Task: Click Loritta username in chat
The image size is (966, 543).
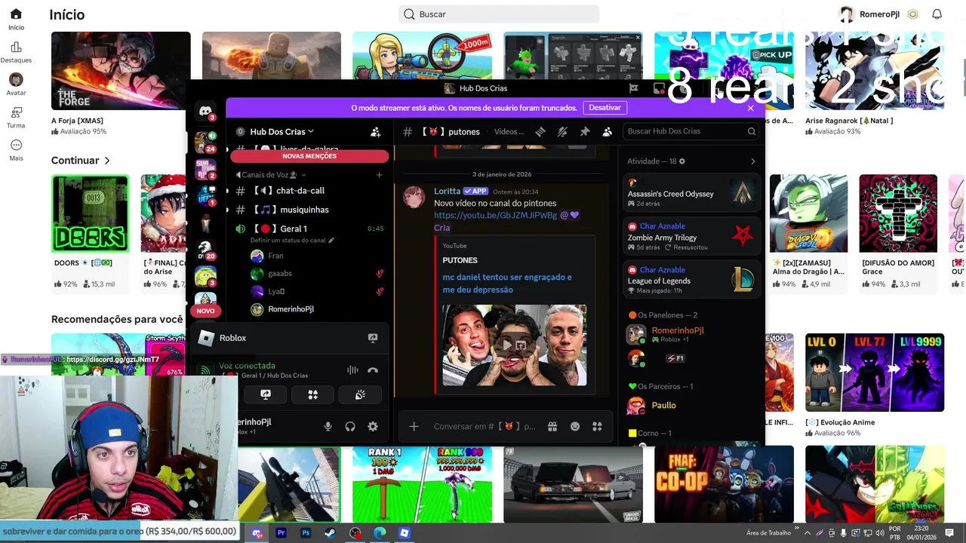Action: tap(447, 192)
